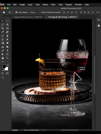101x134 pixels.
Task: Select the Smudge tool
Action: point(7,43)
